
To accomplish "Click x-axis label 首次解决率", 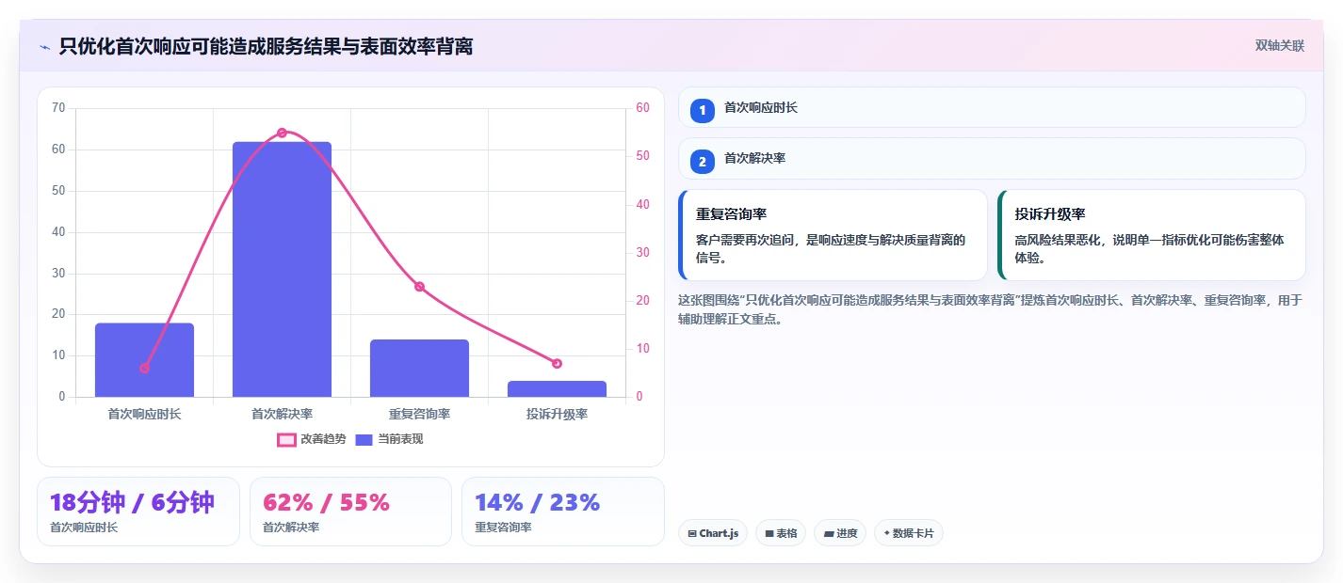I will [282, 414].
